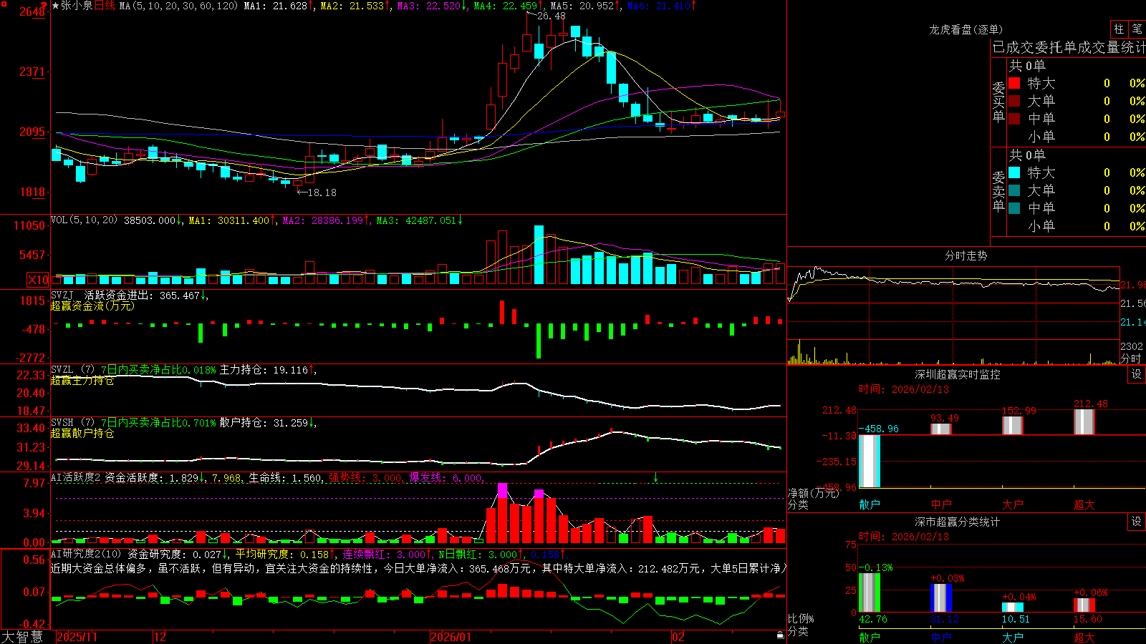Click the 中户 93.49 bar in 实时监控
Image resolution: width=1146 pixels, height=644 pixels.
click(941, 429)
